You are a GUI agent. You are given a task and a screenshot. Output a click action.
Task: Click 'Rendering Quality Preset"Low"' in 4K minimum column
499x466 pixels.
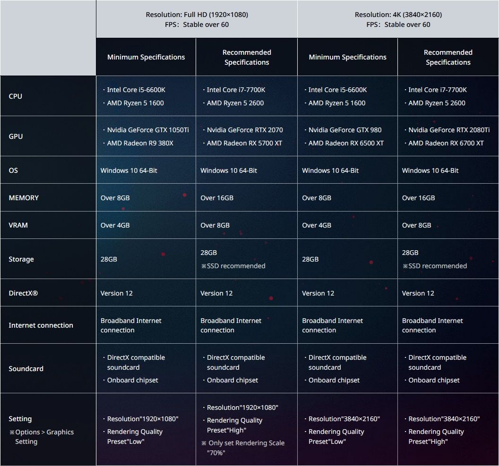click(336, 436)
